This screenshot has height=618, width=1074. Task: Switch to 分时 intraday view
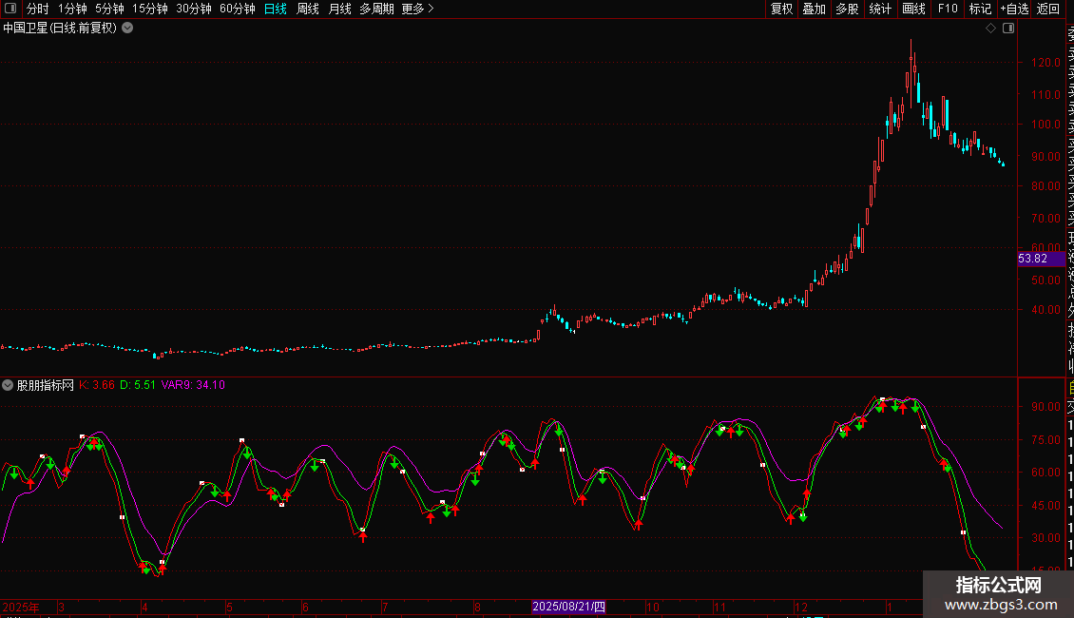coord(38,9)
